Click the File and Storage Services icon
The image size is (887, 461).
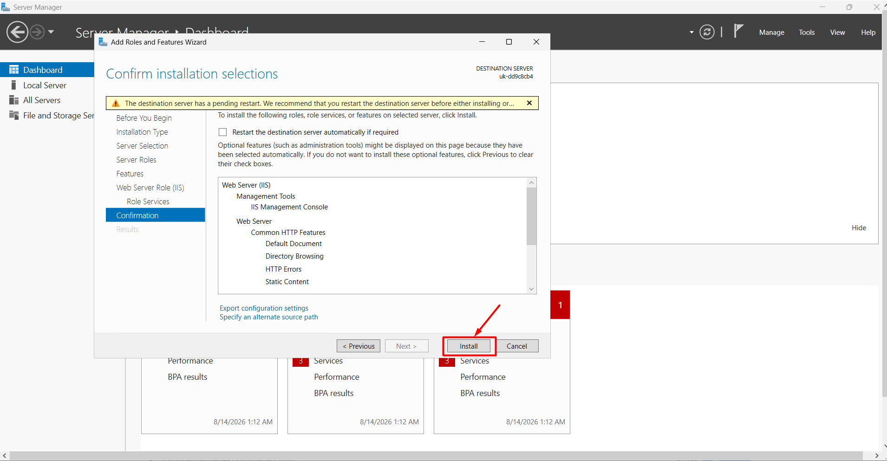(x=14, y=116)
